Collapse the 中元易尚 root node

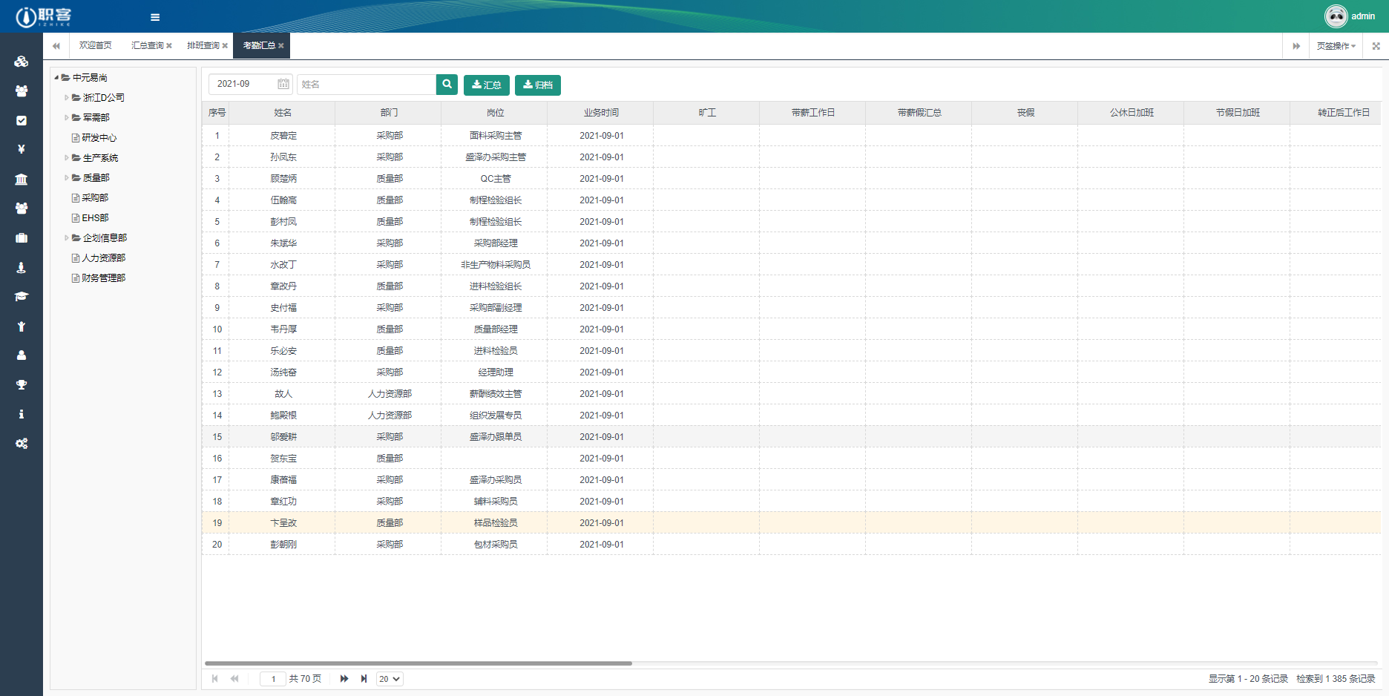pyautogui.click(x=56, y=77)
